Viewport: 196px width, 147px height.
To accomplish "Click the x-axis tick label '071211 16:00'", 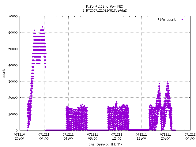I will (141, 137).
